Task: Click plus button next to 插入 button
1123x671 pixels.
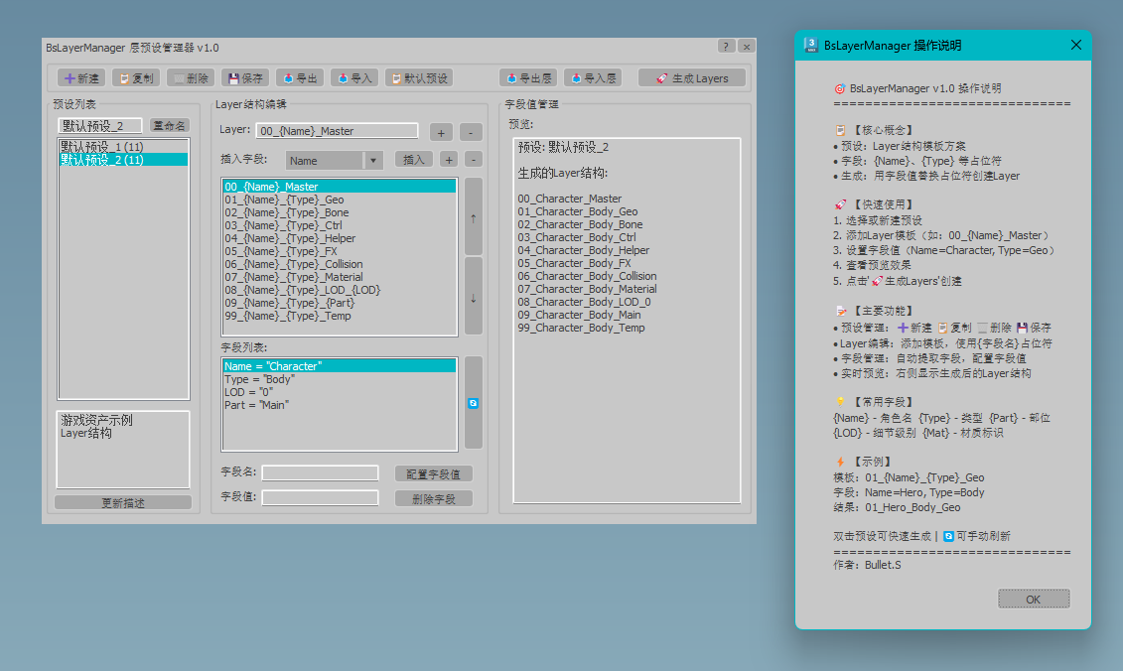Action: (x=449, y=159)
